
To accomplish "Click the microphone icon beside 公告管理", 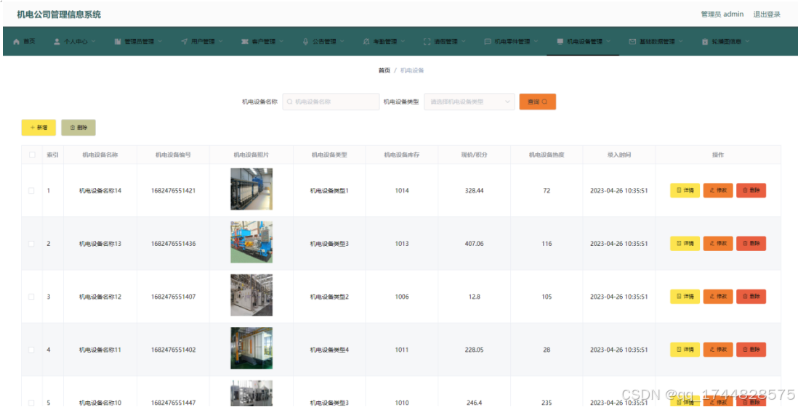I will tap(305, 41).
